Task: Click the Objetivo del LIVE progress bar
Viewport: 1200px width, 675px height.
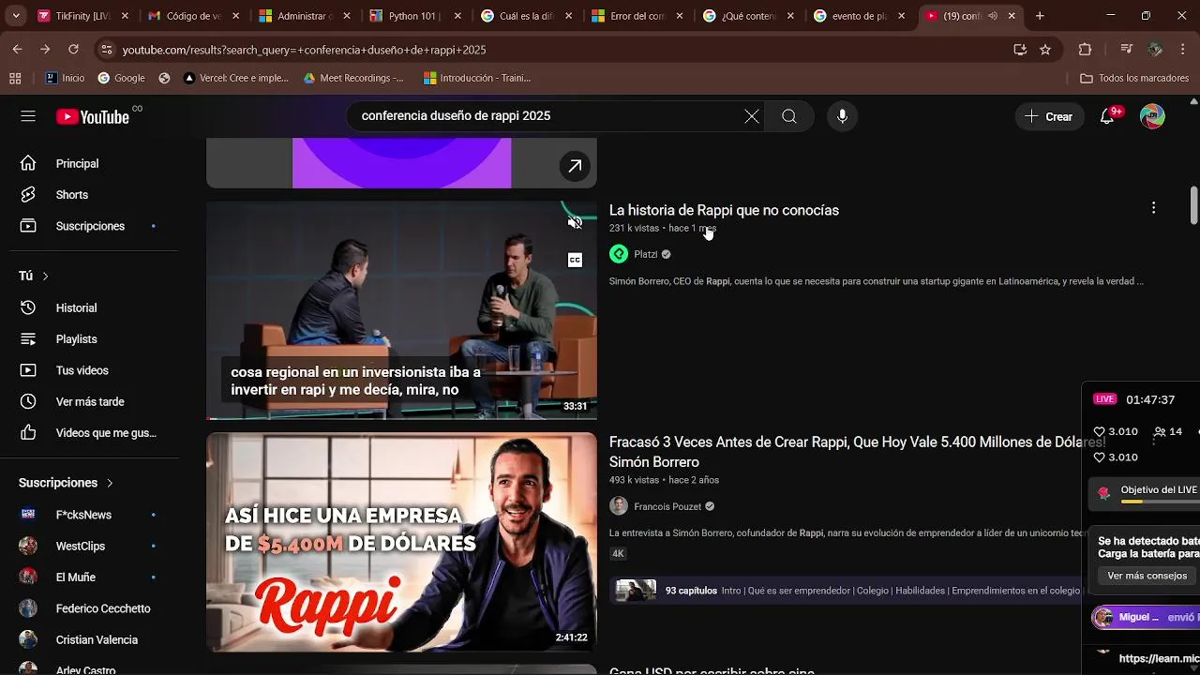Action: click(x=1160, y=502)
